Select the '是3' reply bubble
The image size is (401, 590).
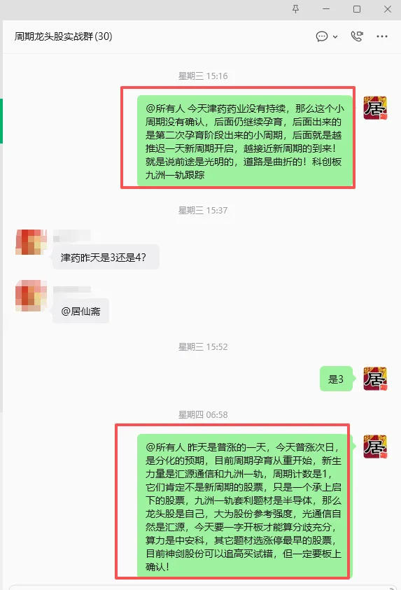tap(336, 379)
